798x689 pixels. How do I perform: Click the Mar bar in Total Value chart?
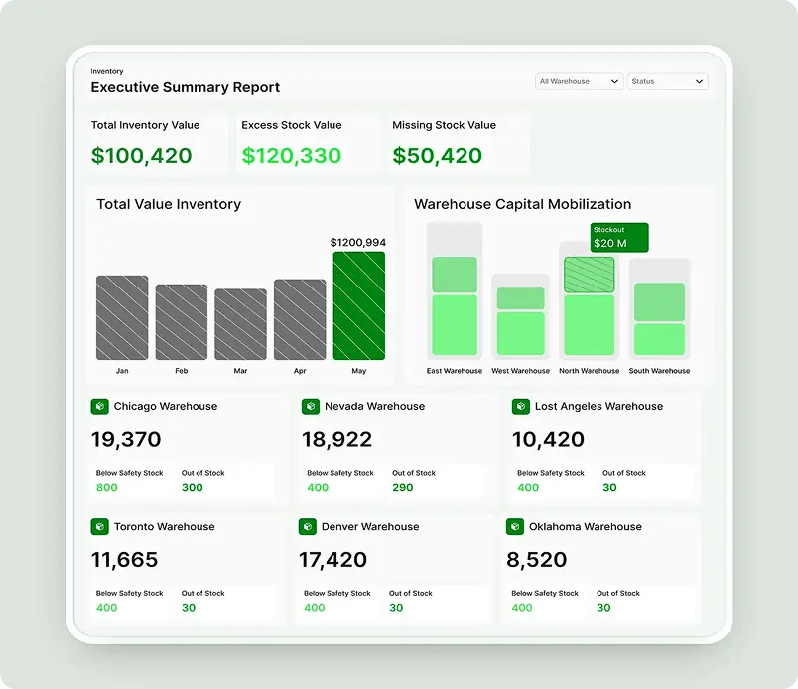(x=240, y=324)
